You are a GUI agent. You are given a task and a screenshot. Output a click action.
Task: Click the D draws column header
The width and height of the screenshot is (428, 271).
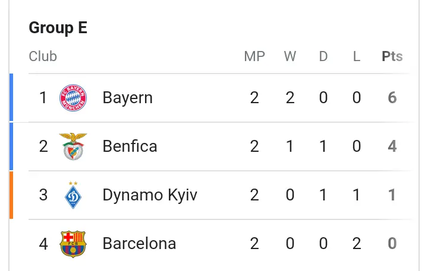click(323, 56)
